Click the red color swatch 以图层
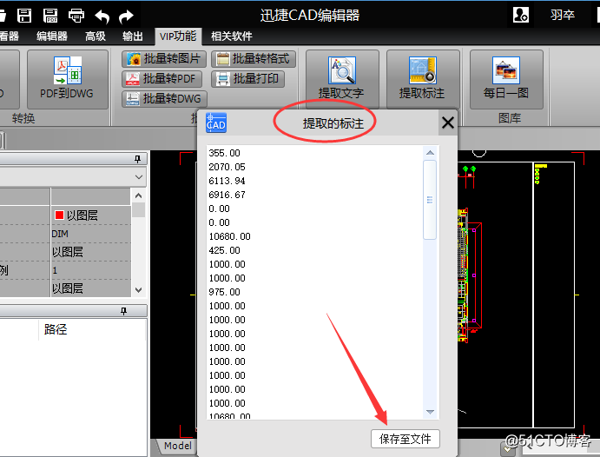600x457 pixels. [x=59, y=215]
